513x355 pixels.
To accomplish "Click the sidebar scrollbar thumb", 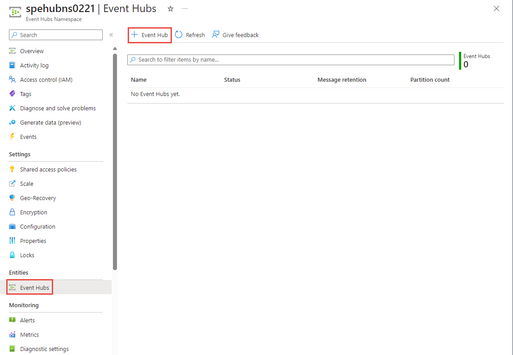I will point(115,162).
